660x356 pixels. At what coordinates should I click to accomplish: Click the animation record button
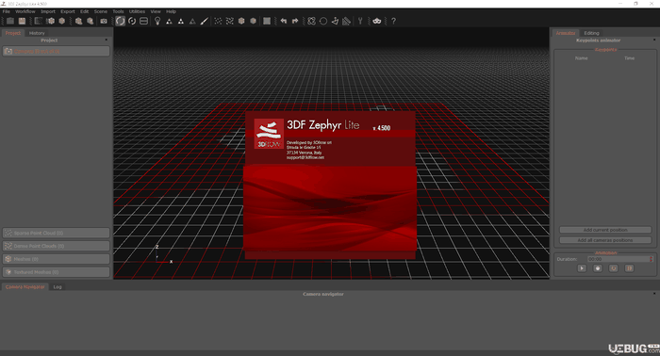click(x=598, y=268)
